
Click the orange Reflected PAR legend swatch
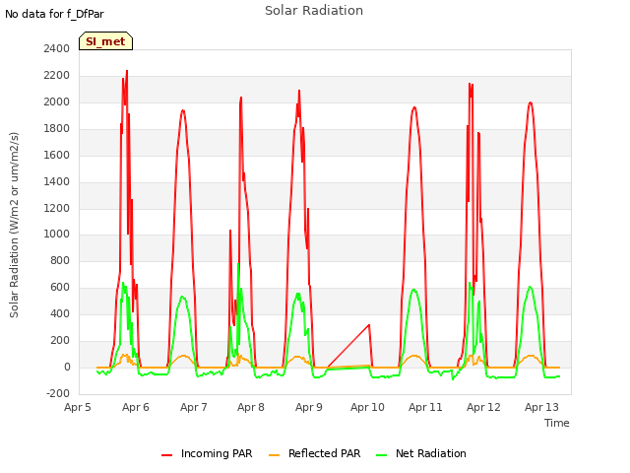point(274,455)
